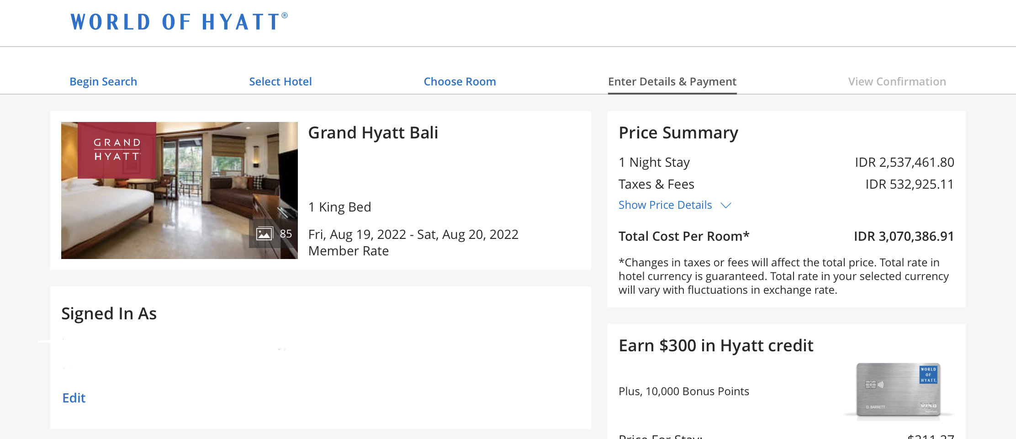Click the Grand Hyatt brand badge

point(117,150)
